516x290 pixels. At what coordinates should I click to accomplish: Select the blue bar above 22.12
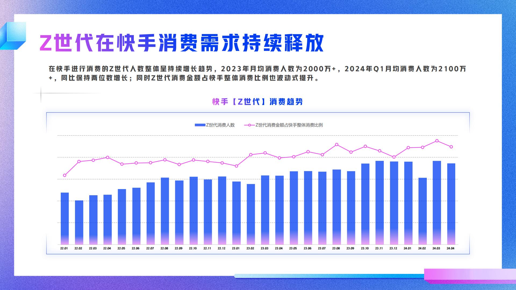point(222,211)
